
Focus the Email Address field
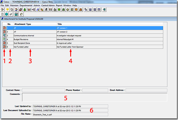(146, 90)
